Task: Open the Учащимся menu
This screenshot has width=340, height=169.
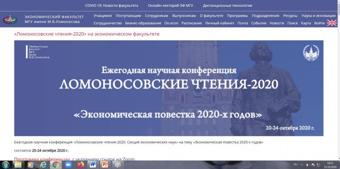Action: click(x=102, y=16)
